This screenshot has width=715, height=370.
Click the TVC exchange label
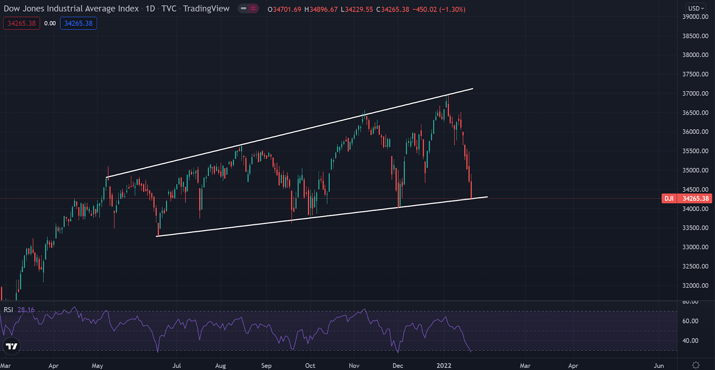click(x=169, y=8)
